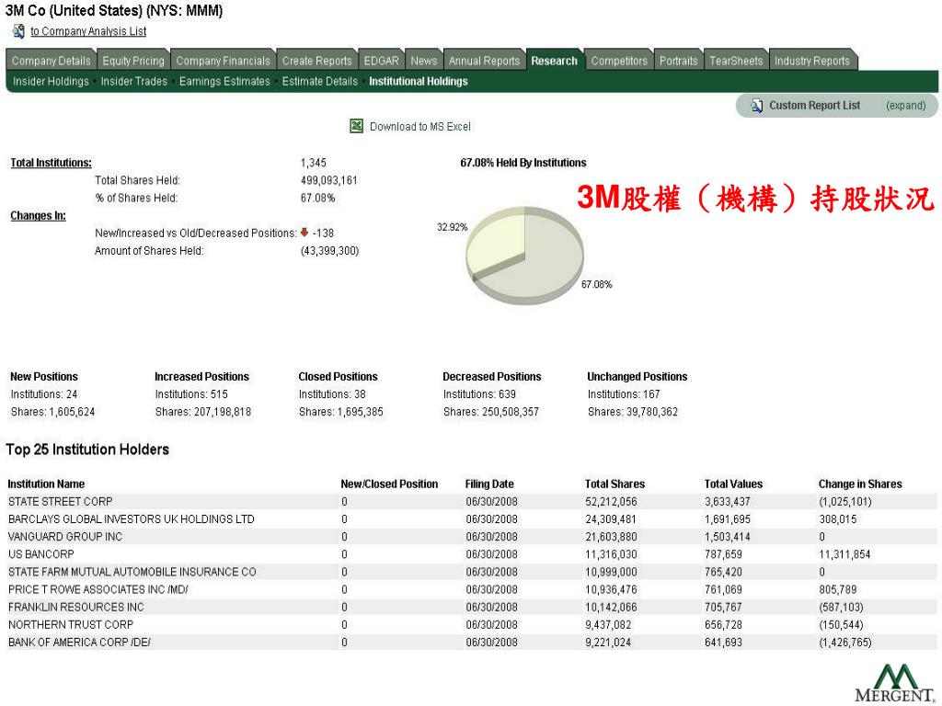The image size is (942, 706).
Task: Select PRICE T ROWE ASSOCIATES INC /MD/
Action: click(x=98, y=589)
